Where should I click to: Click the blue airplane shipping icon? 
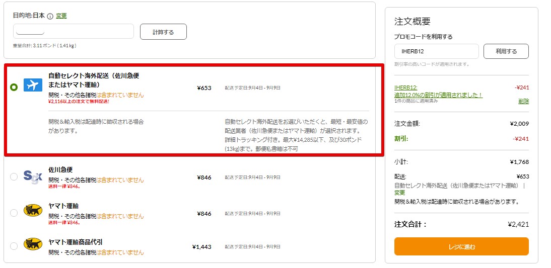click(33, 85)
